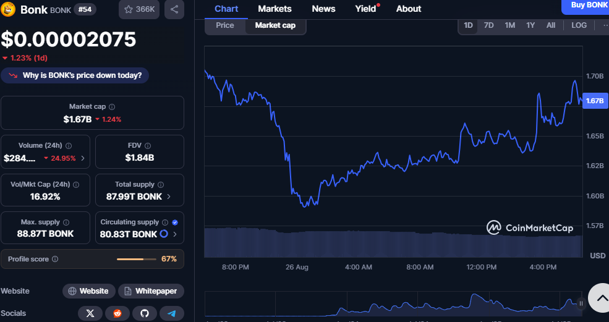
Task: Select the 1D time range
Action: 468,25
